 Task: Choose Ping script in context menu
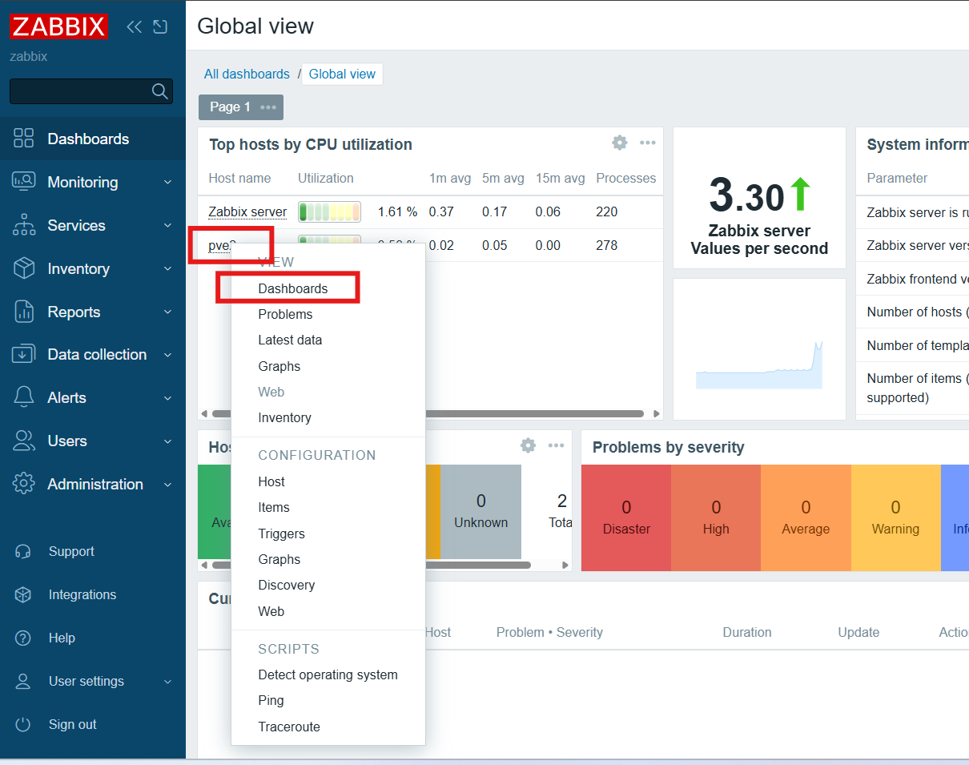coord(271,700)
